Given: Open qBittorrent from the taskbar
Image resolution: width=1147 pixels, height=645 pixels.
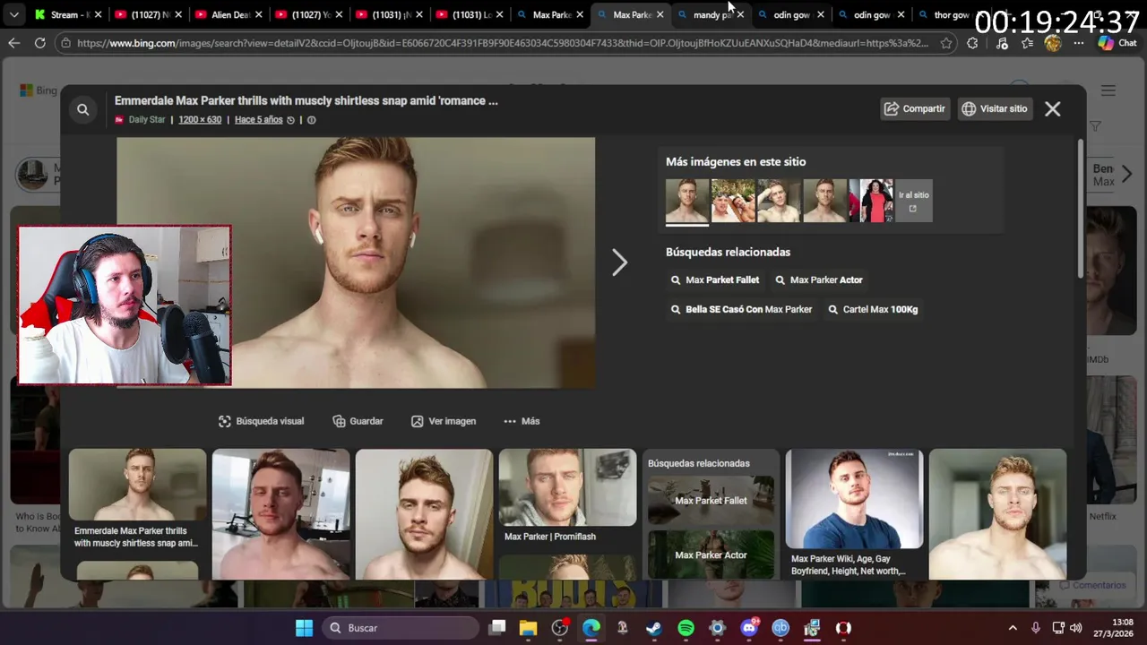Looking at the screenshot, I should 780,628.
